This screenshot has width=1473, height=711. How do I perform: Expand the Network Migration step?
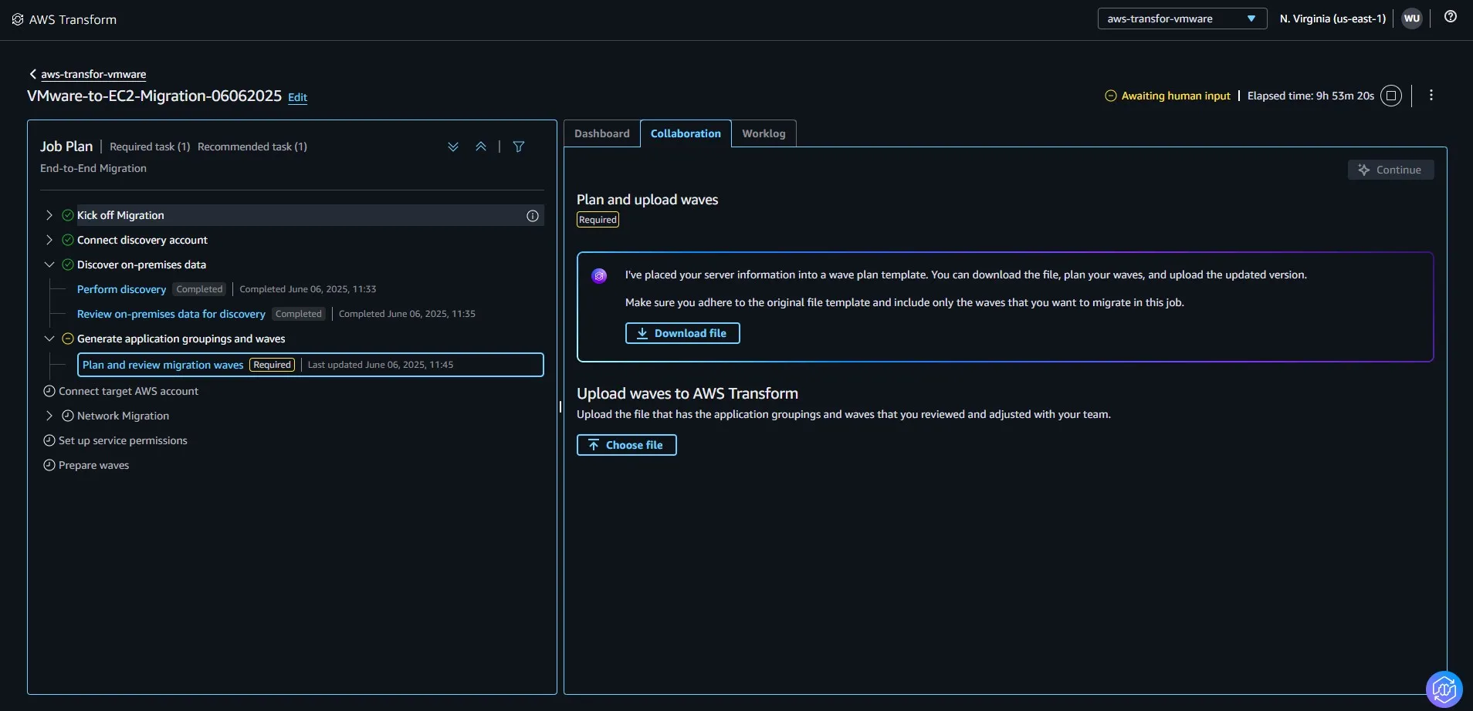[x=49, y=416]
